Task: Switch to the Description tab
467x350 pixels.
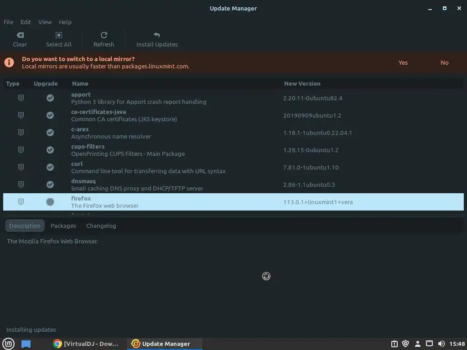Action: coord(25,226)
